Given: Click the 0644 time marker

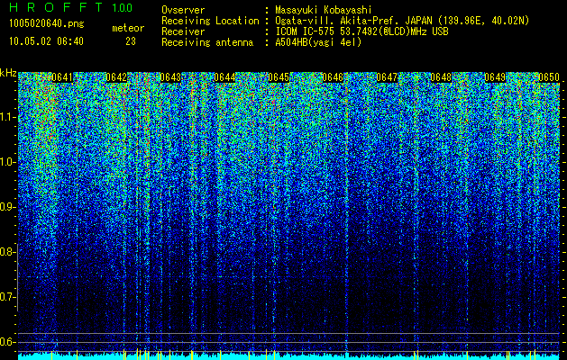Looking at the screenshot, I should point(224,77).
